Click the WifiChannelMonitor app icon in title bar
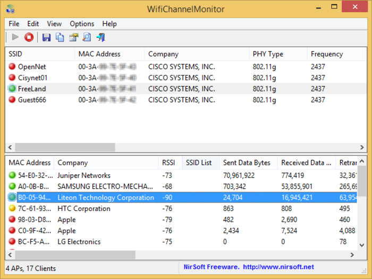The width and height of the screenshot is (372, 279). pos(11,9)
